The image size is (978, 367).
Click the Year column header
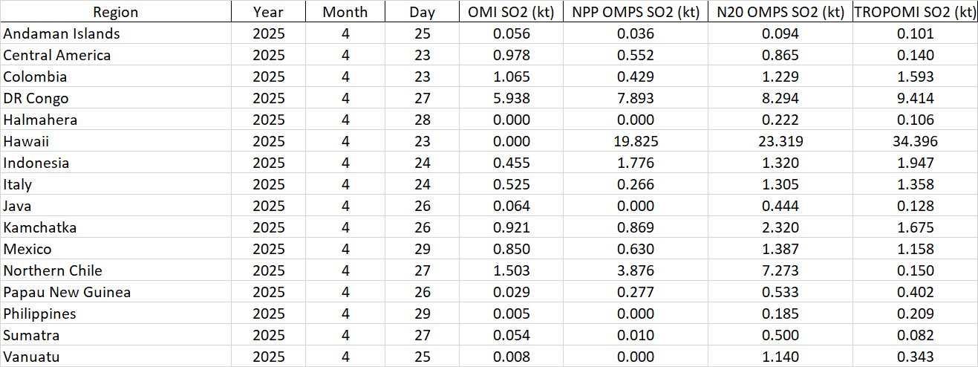[x=268, y=12]
